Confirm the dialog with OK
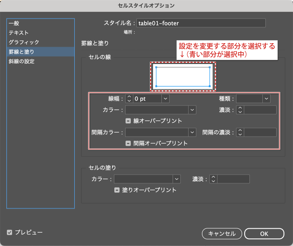The height and width of the screenshot is (246, 293). tap(264, 233)
